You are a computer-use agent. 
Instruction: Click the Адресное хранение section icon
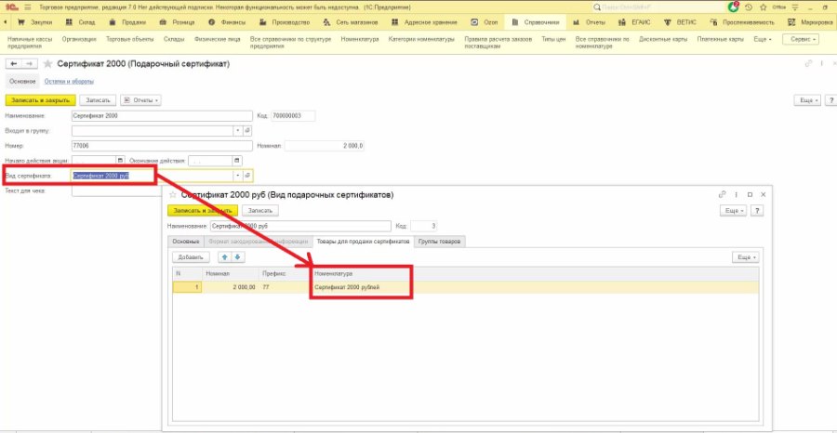(x=394, y=22)
